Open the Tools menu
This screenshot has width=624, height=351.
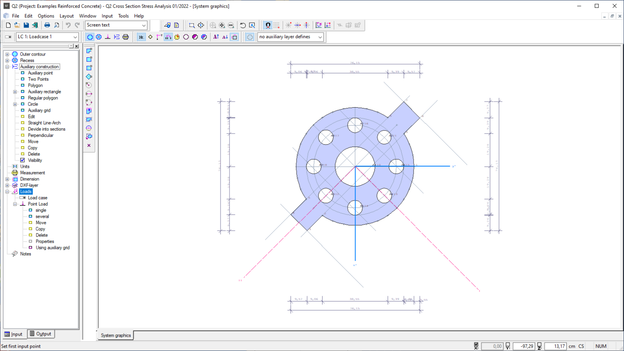(123, 16)
